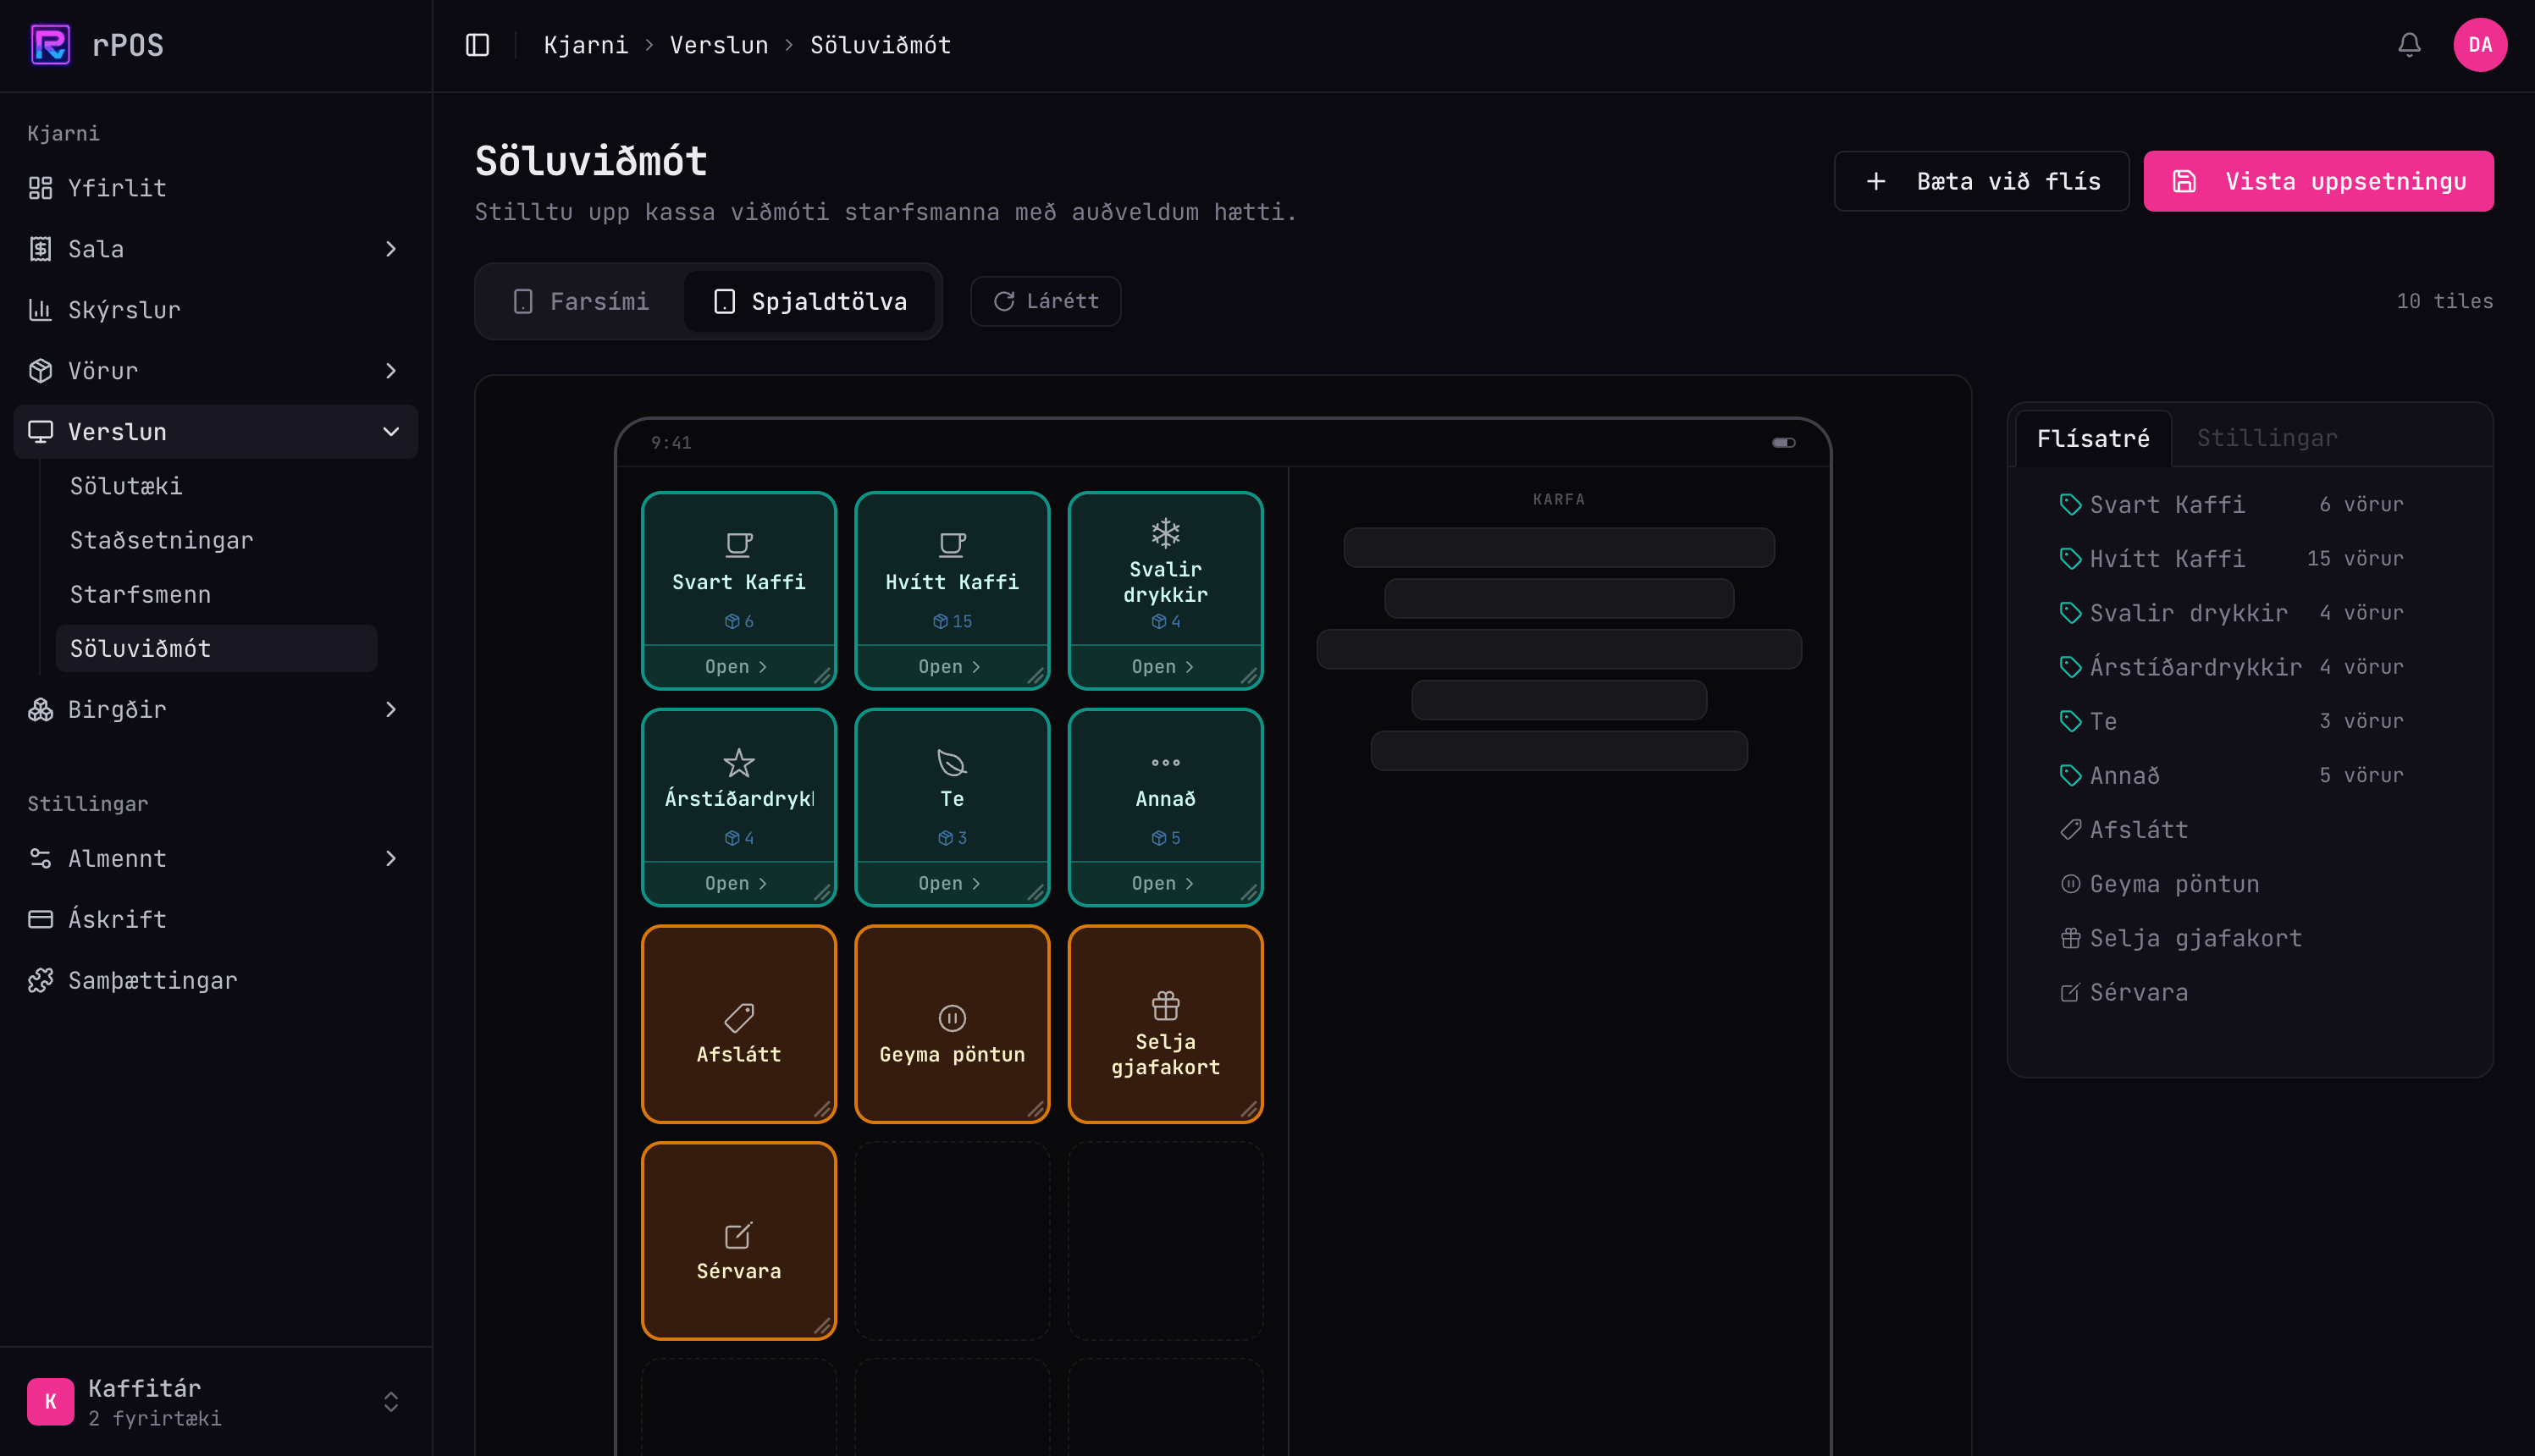2535x1456 pixels.
Task: Click the rPOS logo icon
Action: point(50,45)
